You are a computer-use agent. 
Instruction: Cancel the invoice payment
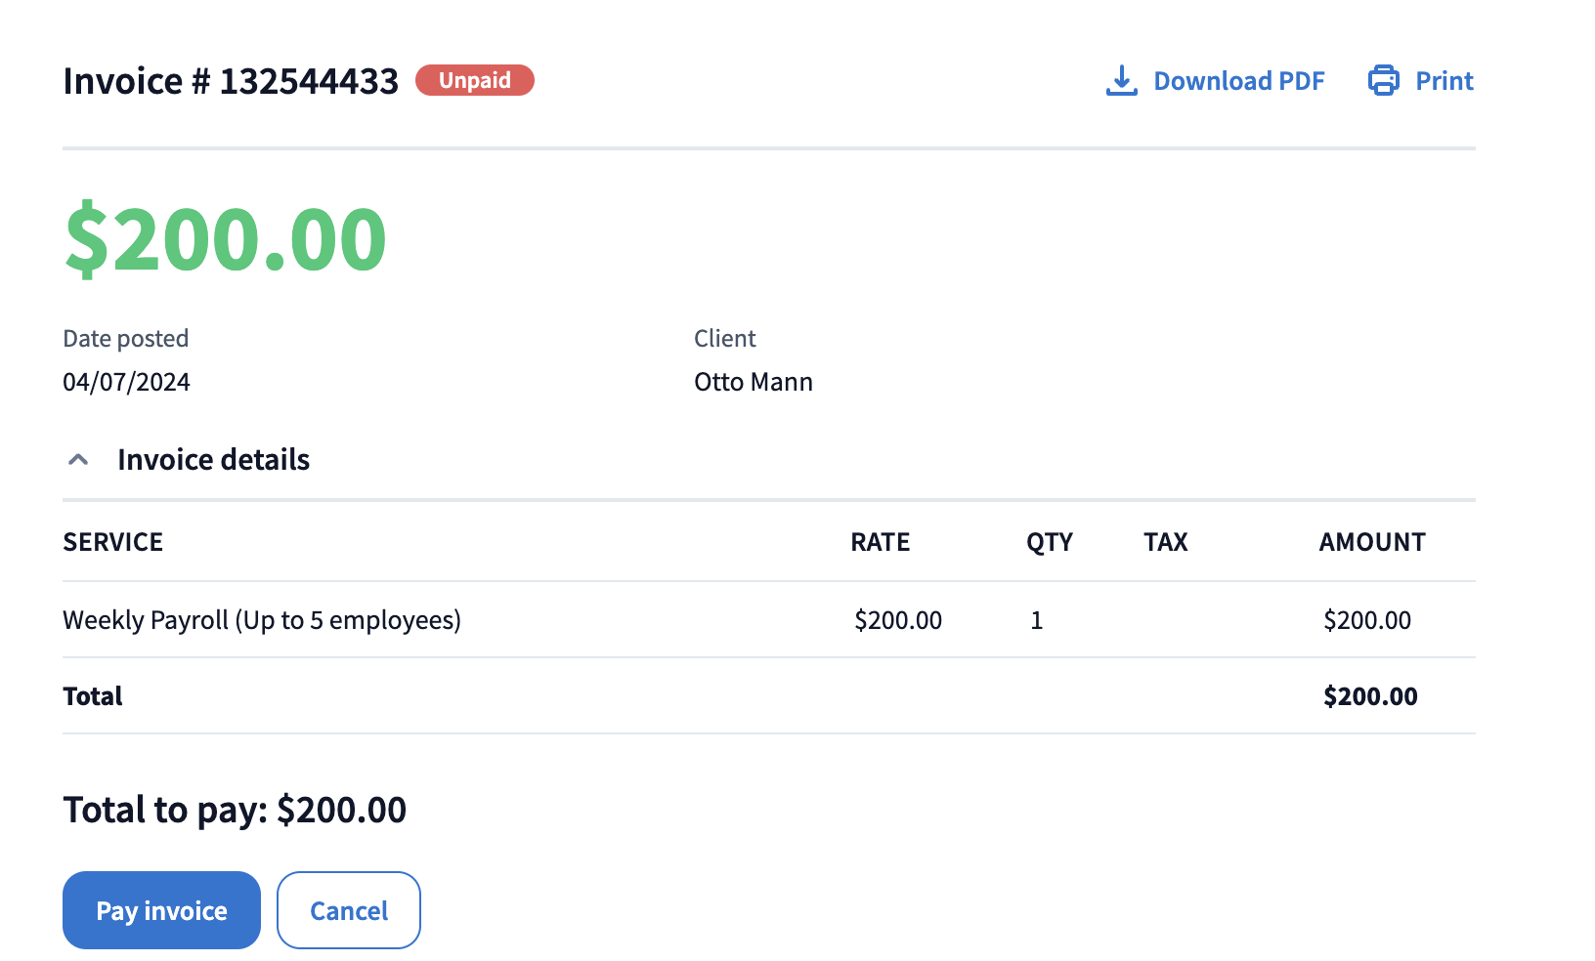point(349,910)
